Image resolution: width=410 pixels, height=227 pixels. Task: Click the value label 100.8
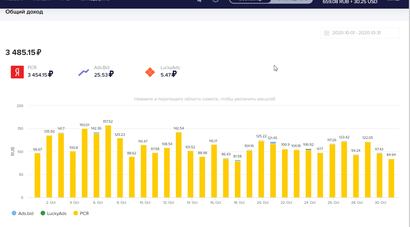coord(74,148)
